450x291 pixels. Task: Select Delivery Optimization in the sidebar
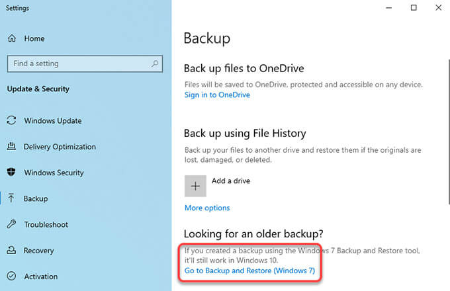point(60,147)
